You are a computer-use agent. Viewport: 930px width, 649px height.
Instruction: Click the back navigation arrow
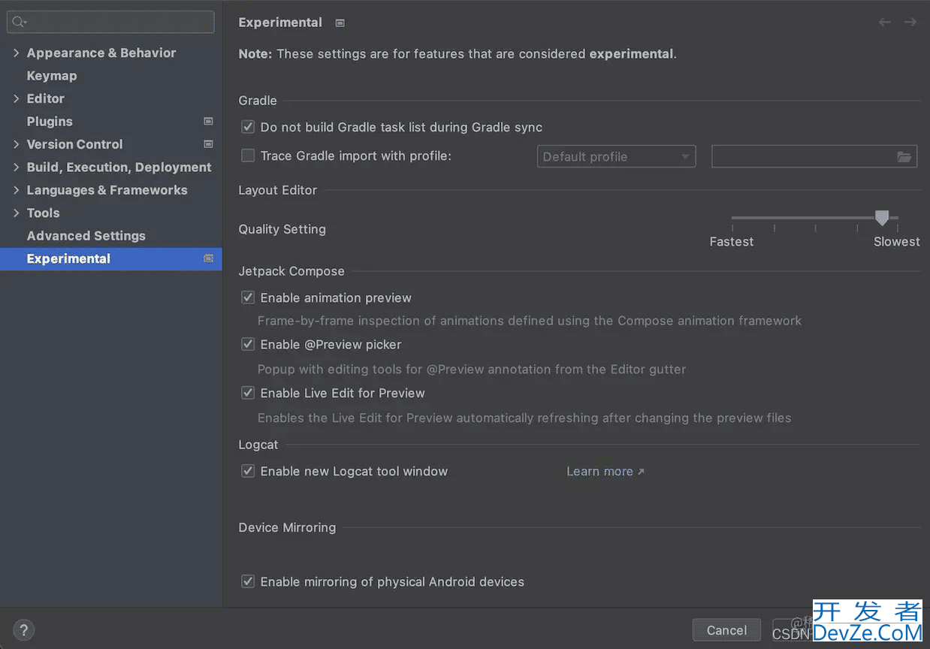click(885, 23)
